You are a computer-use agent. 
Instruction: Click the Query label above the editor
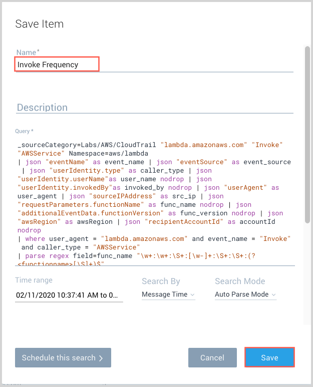coord(25,131)
